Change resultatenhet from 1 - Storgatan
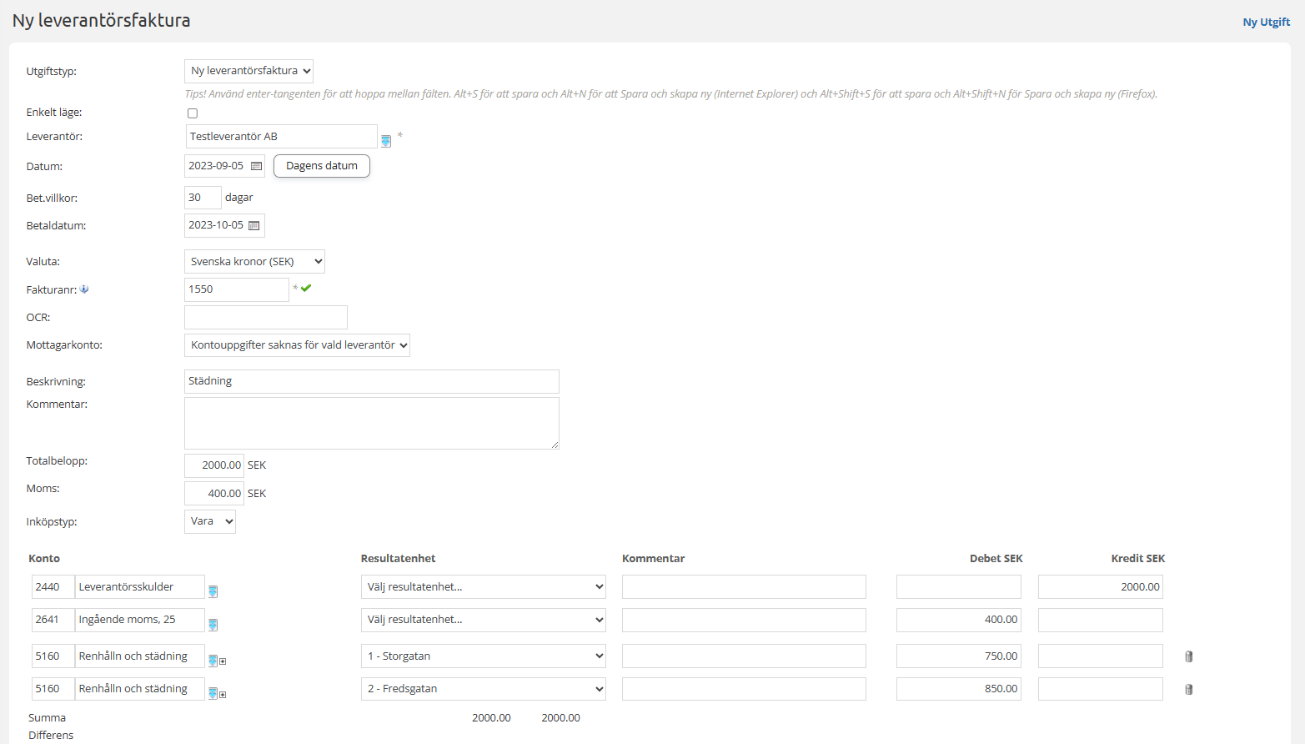Viewport: 1305px width, 744px height. click(x=483, y=656)
